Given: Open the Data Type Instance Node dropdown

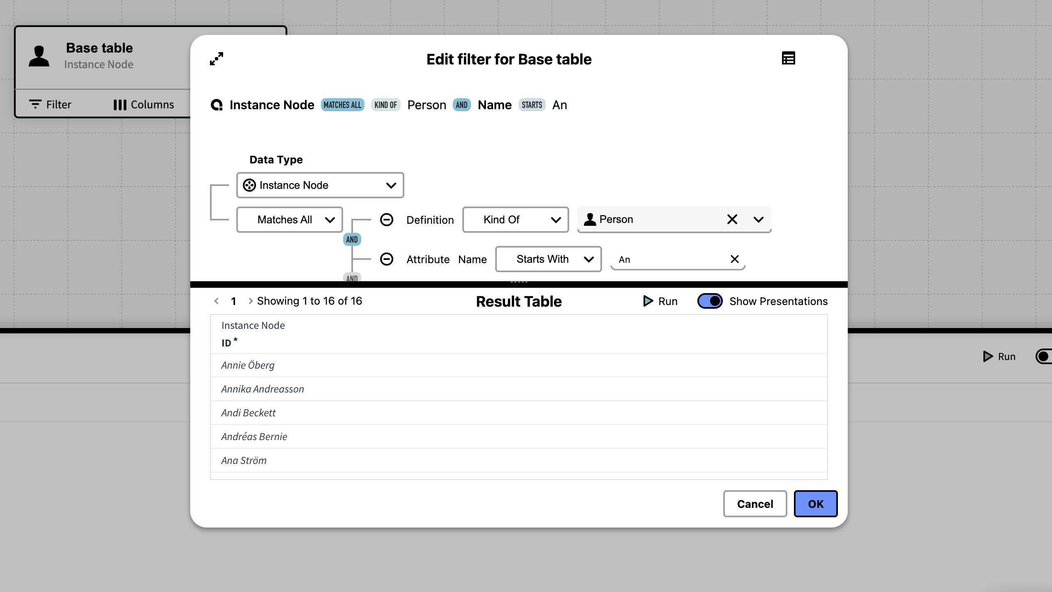Looking at the screenshot, I should tap(320, 185).
